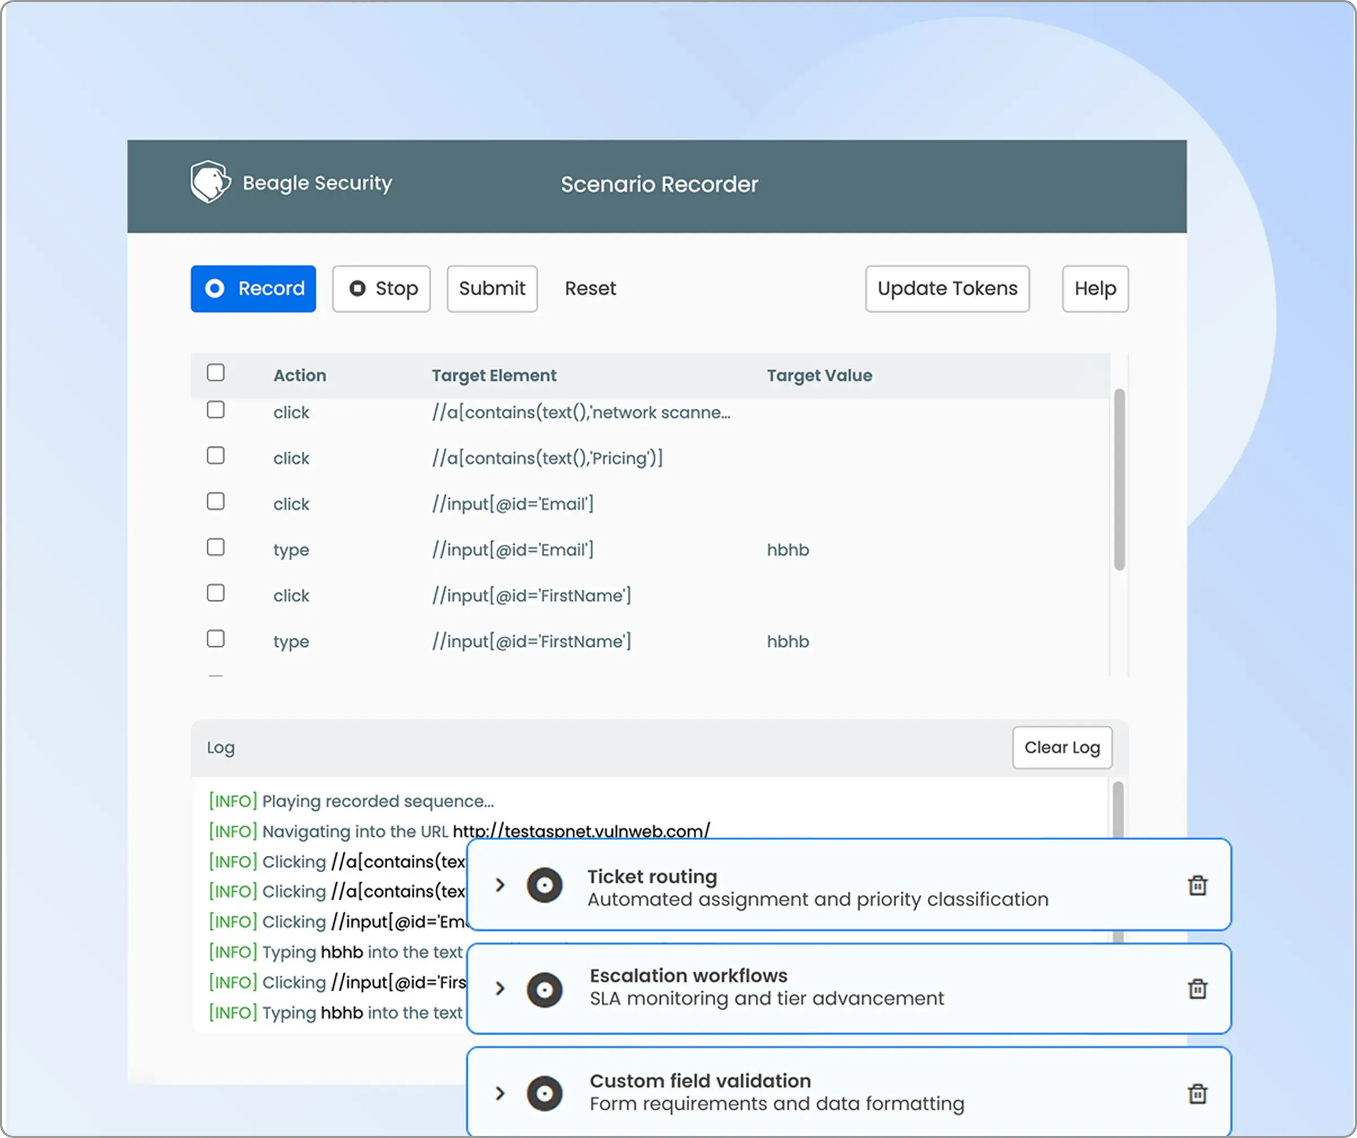
Task: Open the testaspnet.vulnweb.com URL
Action: pos(580,831)
